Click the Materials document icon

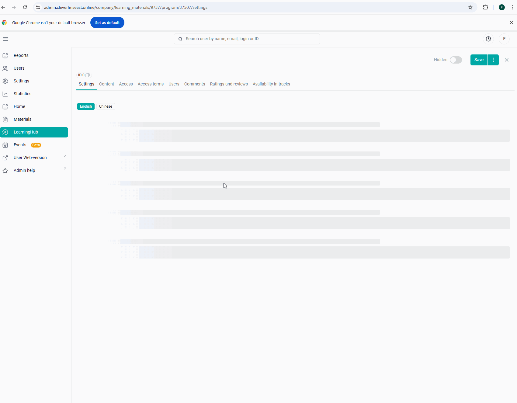pos(5,119)
